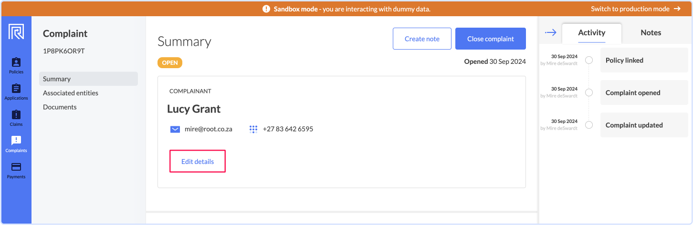Click the Close complaint button

(491, 39)
